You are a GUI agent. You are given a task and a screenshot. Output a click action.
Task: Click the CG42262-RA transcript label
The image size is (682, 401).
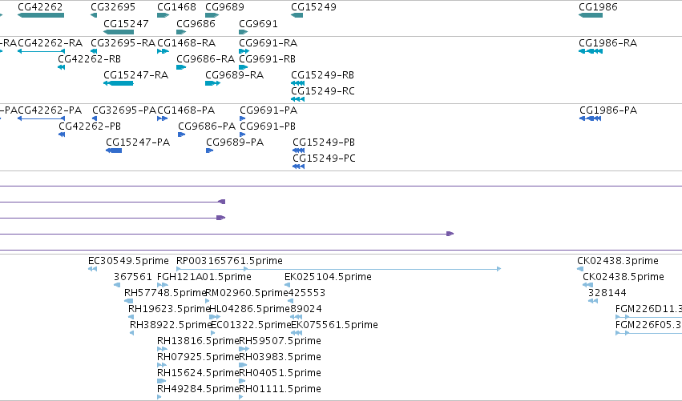point(50,43)
